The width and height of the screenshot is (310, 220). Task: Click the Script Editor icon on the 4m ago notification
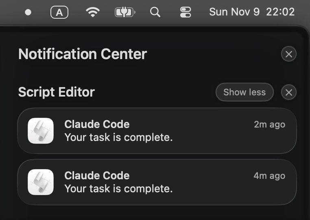pyautogui.click(x=41, y=182)
